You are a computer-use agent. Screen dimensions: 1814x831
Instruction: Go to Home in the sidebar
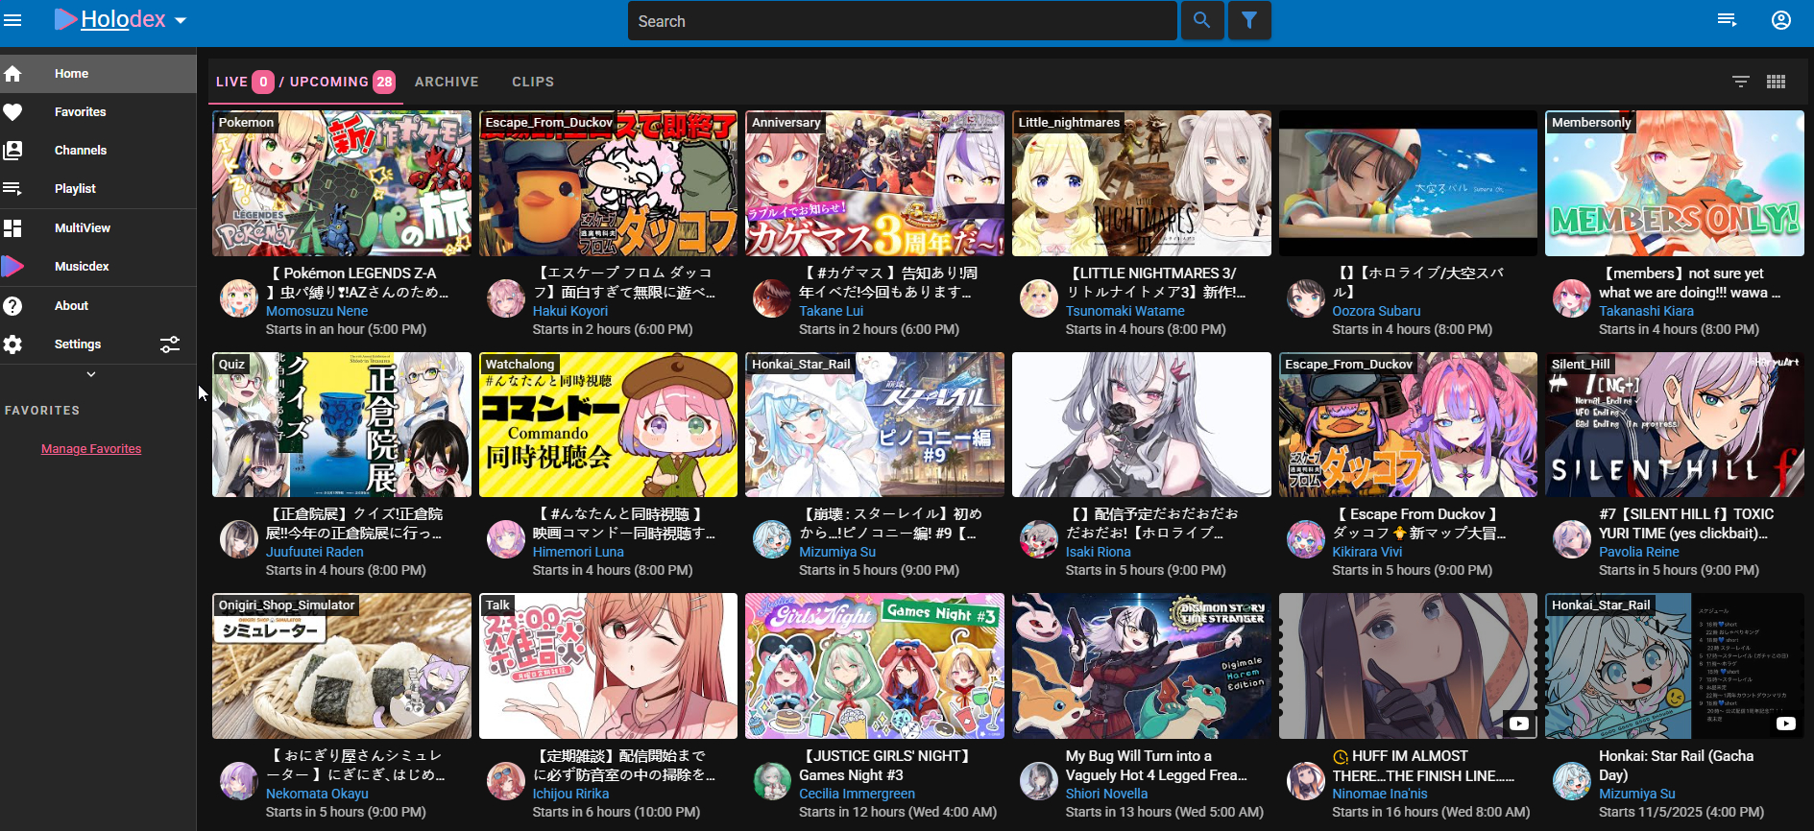98,73
